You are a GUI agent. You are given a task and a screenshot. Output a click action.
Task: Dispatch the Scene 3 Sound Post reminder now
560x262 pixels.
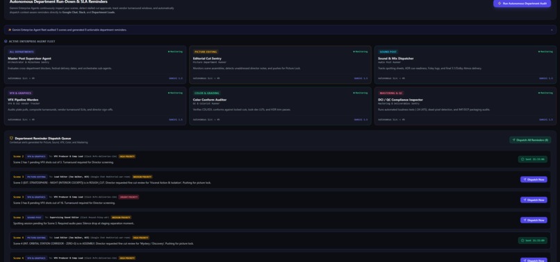534,220
